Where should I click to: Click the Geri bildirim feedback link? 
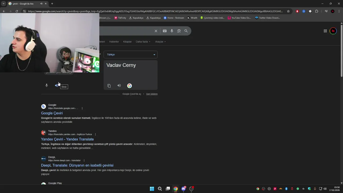(152, 94)
